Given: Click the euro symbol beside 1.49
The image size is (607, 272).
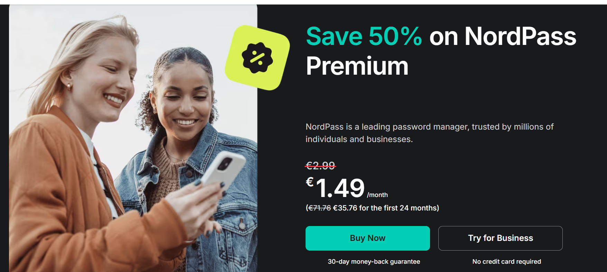Looking at the screenshot, I should coord(310,182).
